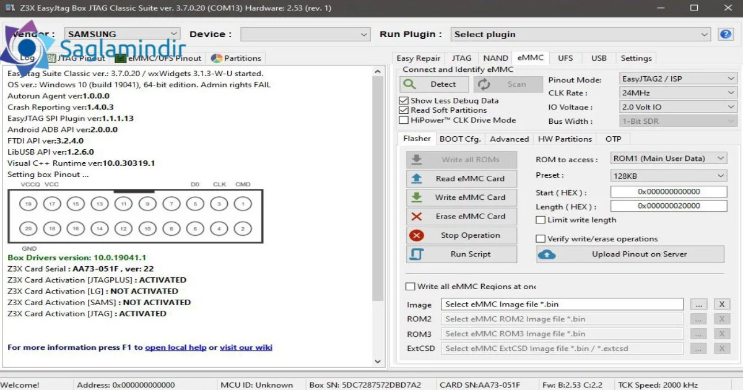This screenshot has width=743, height=390.
Task: Click pin 12 circle in pinout
Action: click(123, 229)
